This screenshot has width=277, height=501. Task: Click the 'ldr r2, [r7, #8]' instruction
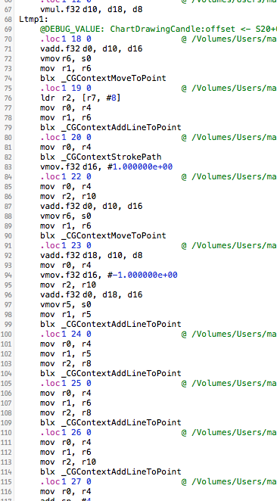80,98
